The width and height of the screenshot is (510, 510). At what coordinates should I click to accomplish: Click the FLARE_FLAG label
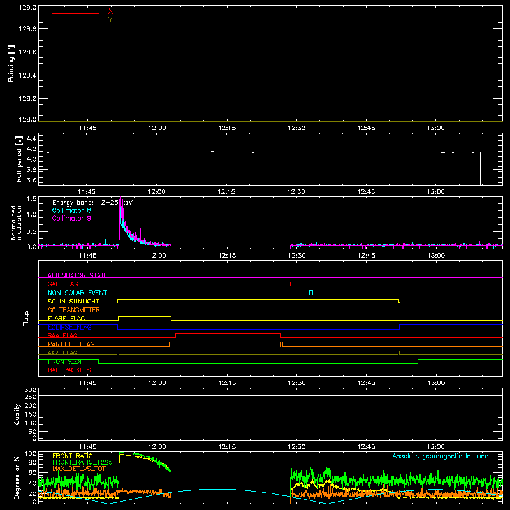click(x=66, y=318)
